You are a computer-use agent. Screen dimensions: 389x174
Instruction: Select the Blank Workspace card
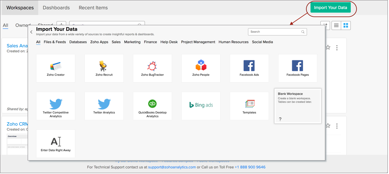pyautogui.click(x=298, y=106)
